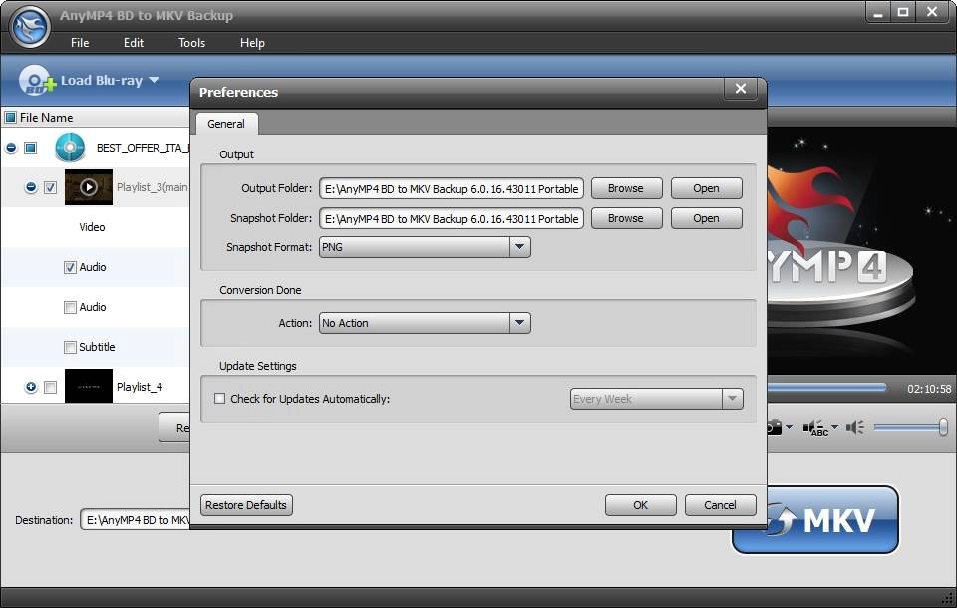Adjust the player volume slider

(909, 427)
